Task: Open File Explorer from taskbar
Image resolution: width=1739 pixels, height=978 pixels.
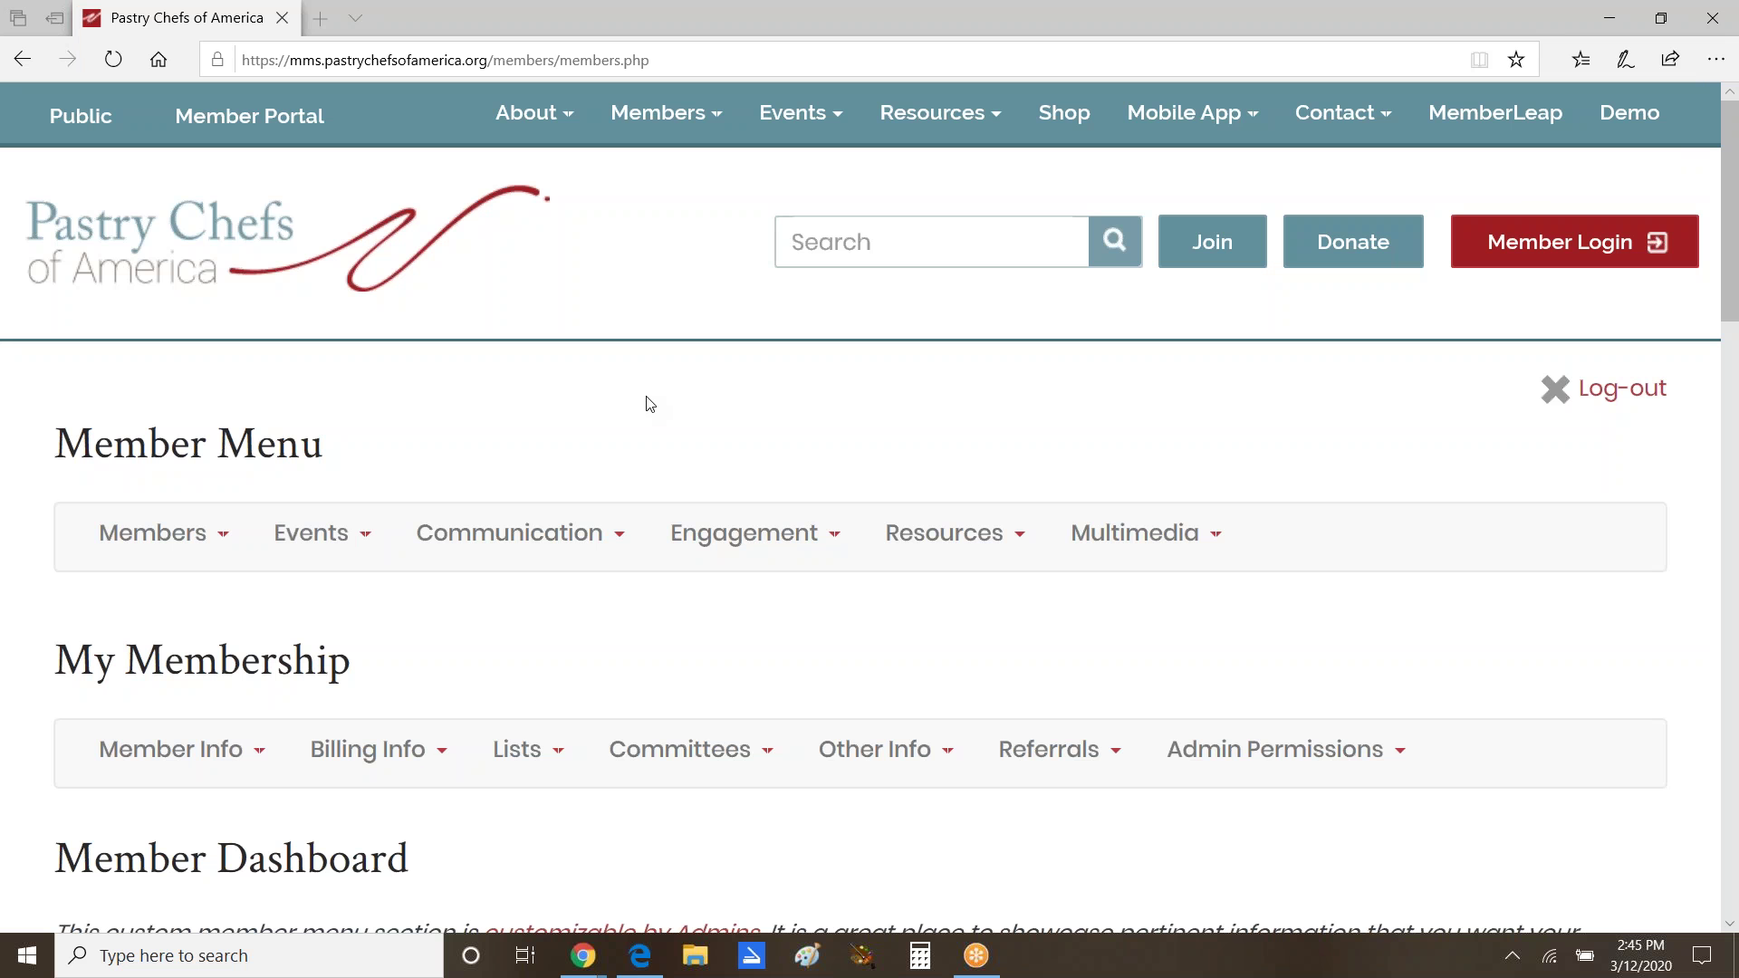Action: click(x=695, y=955)
